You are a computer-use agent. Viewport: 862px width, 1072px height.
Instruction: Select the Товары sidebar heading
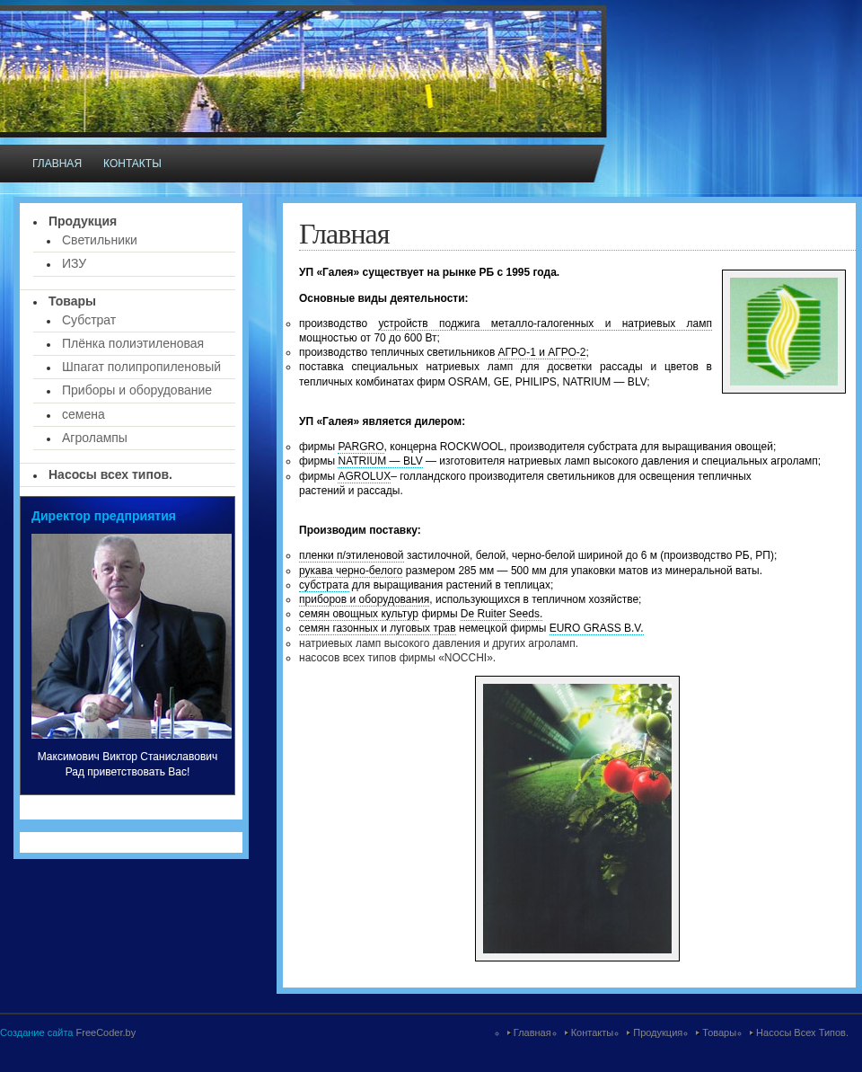tap(73, 302)
